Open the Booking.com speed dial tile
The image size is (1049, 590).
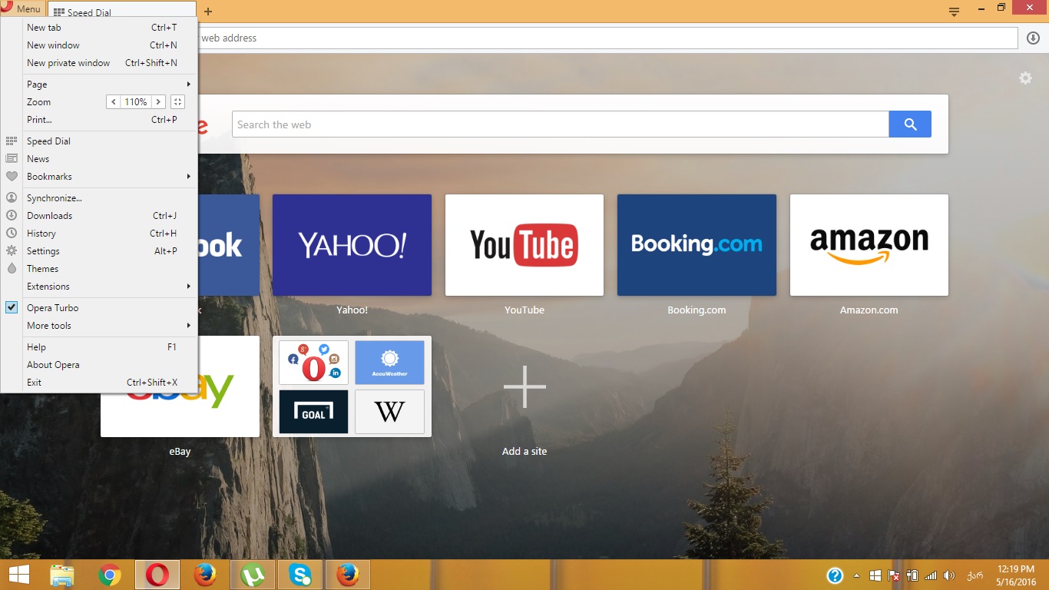click(697, 245)
